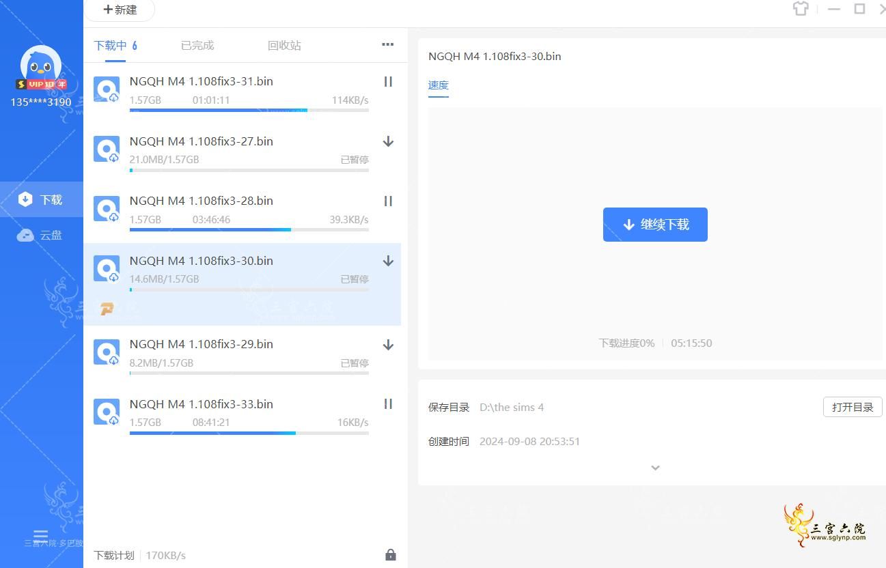Click the file icon of fix3-31.bin
Viewport: 886px width, 568px height.
coord(107,89)
